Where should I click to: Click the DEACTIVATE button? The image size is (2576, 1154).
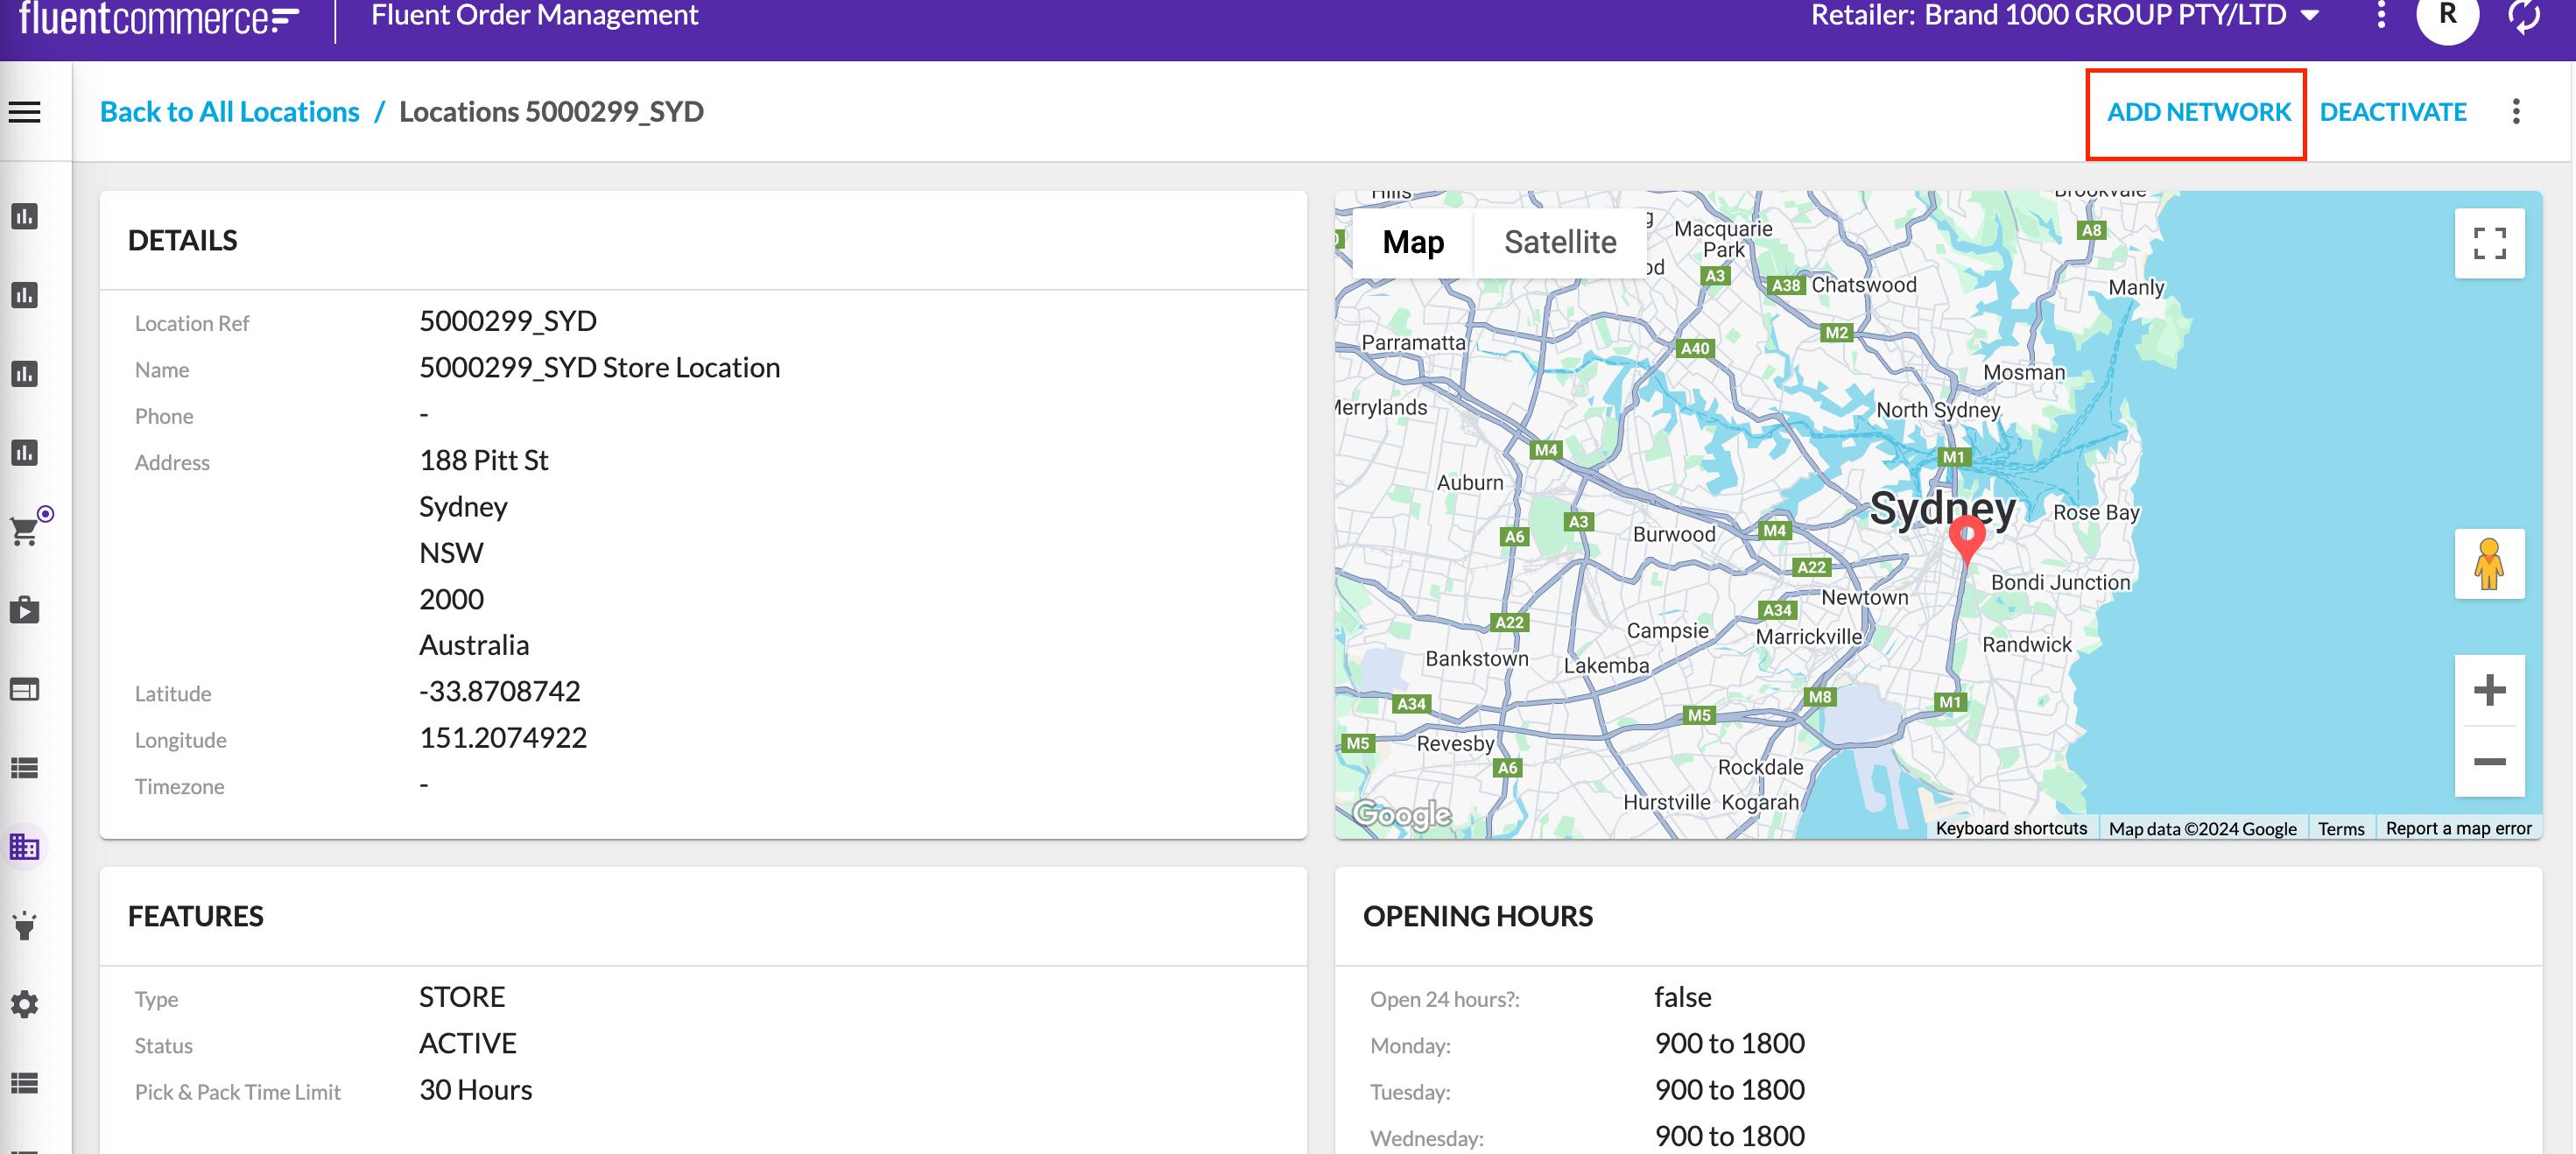coord(2396,110)
